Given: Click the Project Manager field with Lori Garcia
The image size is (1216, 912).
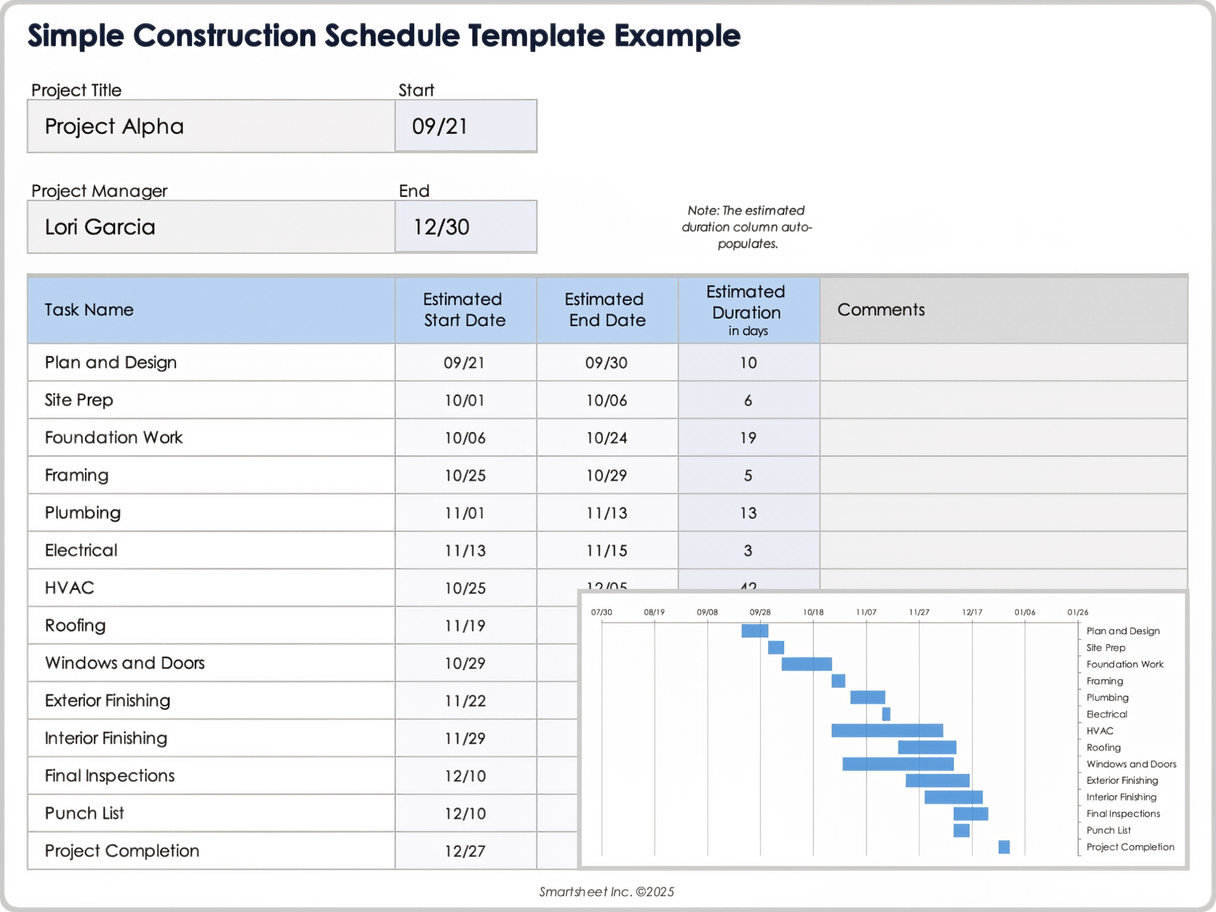Looking at the screenshot, I should (211, 227).
